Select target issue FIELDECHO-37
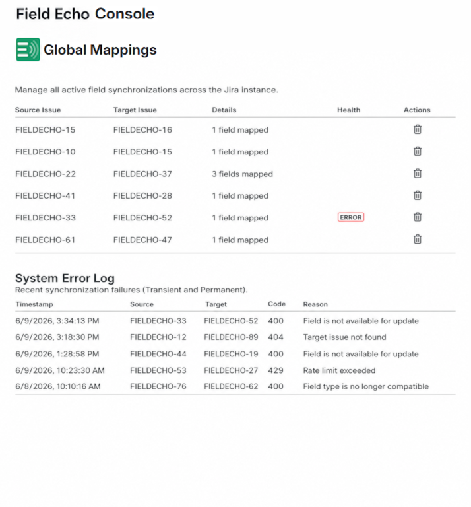The image size is (471, 507). [142, 174]
